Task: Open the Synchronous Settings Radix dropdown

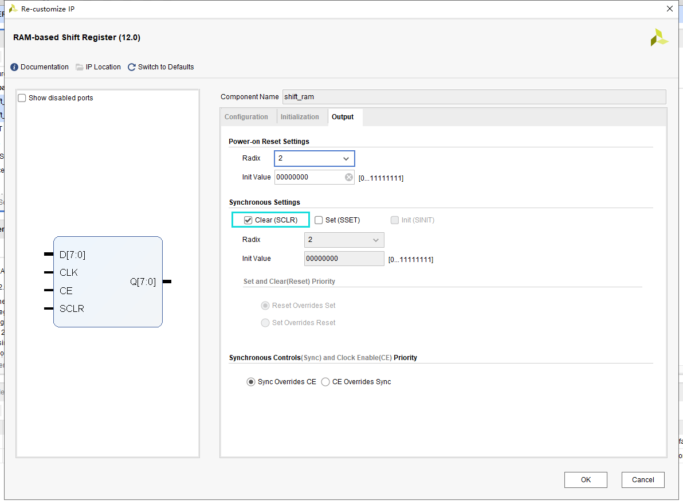Action: click(344, 240)
